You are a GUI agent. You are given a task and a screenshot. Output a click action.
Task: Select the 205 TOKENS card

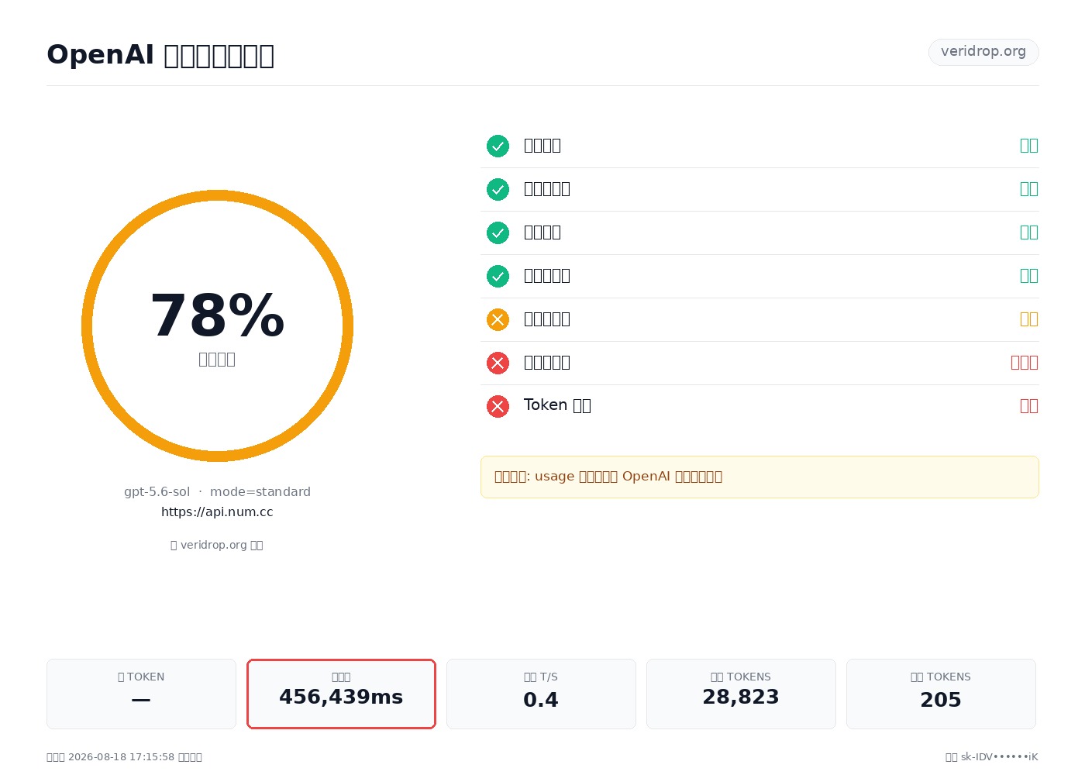point(941,694)
